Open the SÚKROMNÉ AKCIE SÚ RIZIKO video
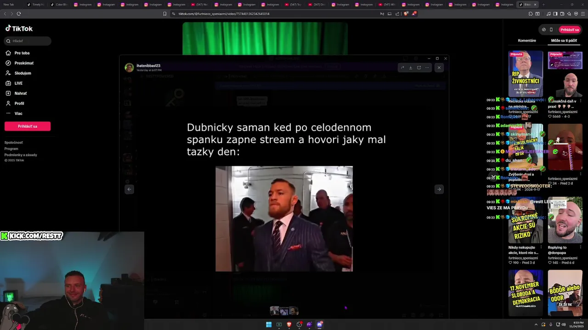588x330 pixels. point(526,220)
